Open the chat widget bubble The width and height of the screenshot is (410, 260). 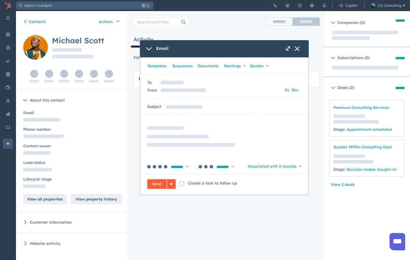[x=397, y=242]
